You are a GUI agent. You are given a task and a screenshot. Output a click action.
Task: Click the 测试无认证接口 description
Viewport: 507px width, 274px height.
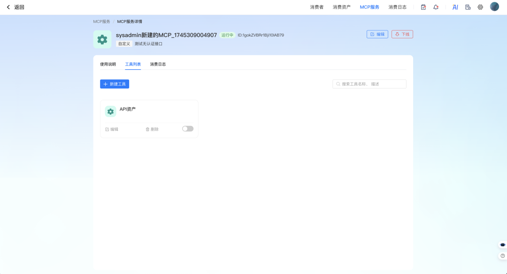click(x=148, y=44)
